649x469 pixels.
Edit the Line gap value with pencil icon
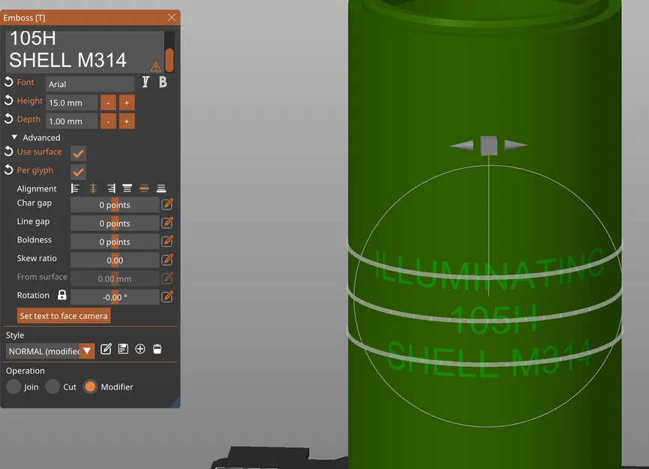click(x=167, y=223)
